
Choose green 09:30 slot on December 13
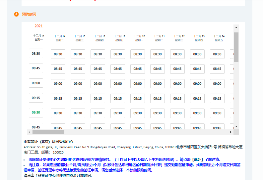pos(36,112)
